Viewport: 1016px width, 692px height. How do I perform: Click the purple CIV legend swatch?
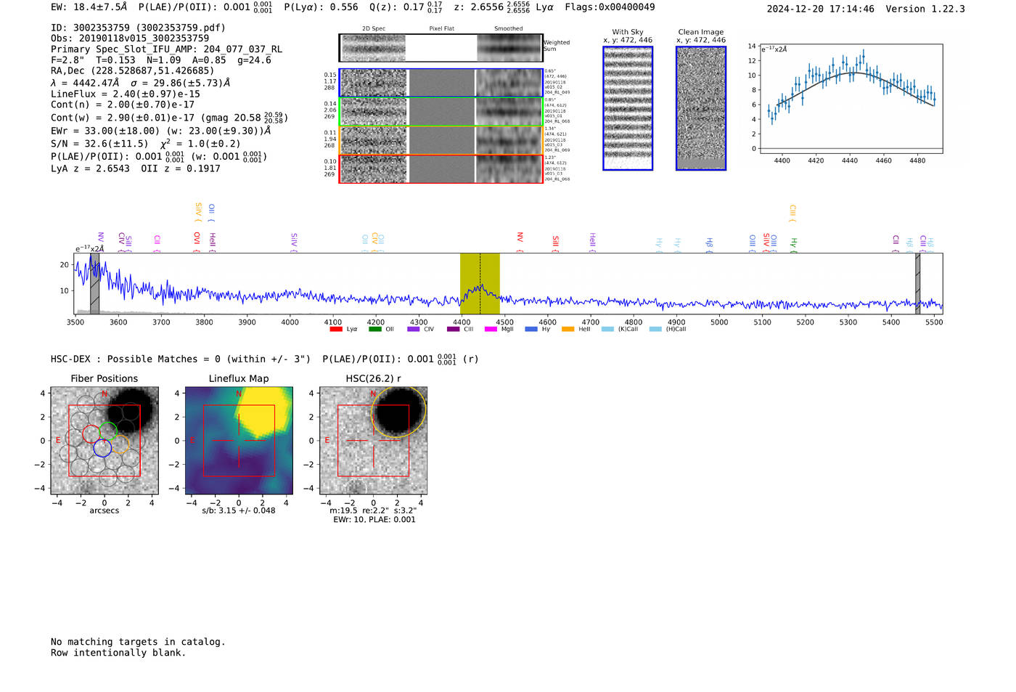click(414, 330)
